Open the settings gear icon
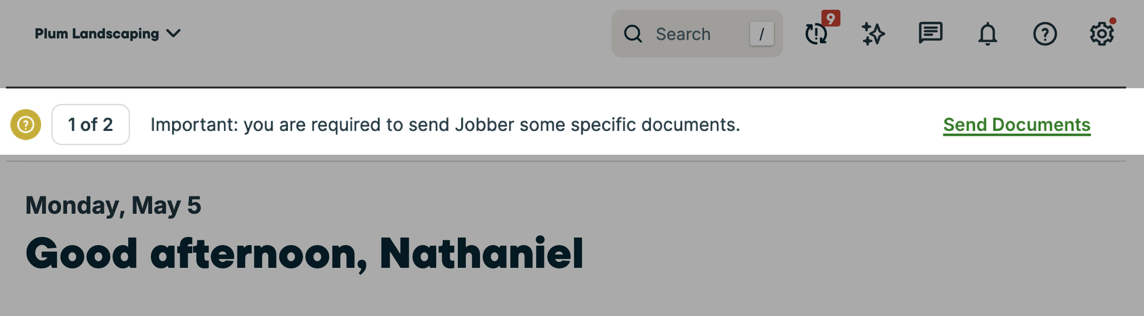This screenshot has height=316, width=1144. point(1102,34)
